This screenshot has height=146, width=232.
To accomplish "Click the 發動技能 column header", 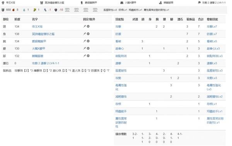I will pyautogui.click(x=212, y=19).
